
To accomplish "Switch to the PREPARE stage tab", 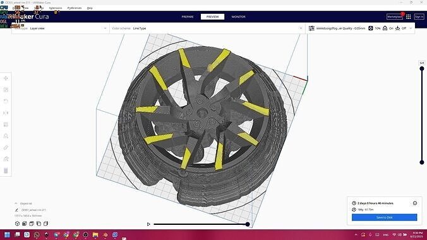I will pyautogui.click(x=188, y=16).
